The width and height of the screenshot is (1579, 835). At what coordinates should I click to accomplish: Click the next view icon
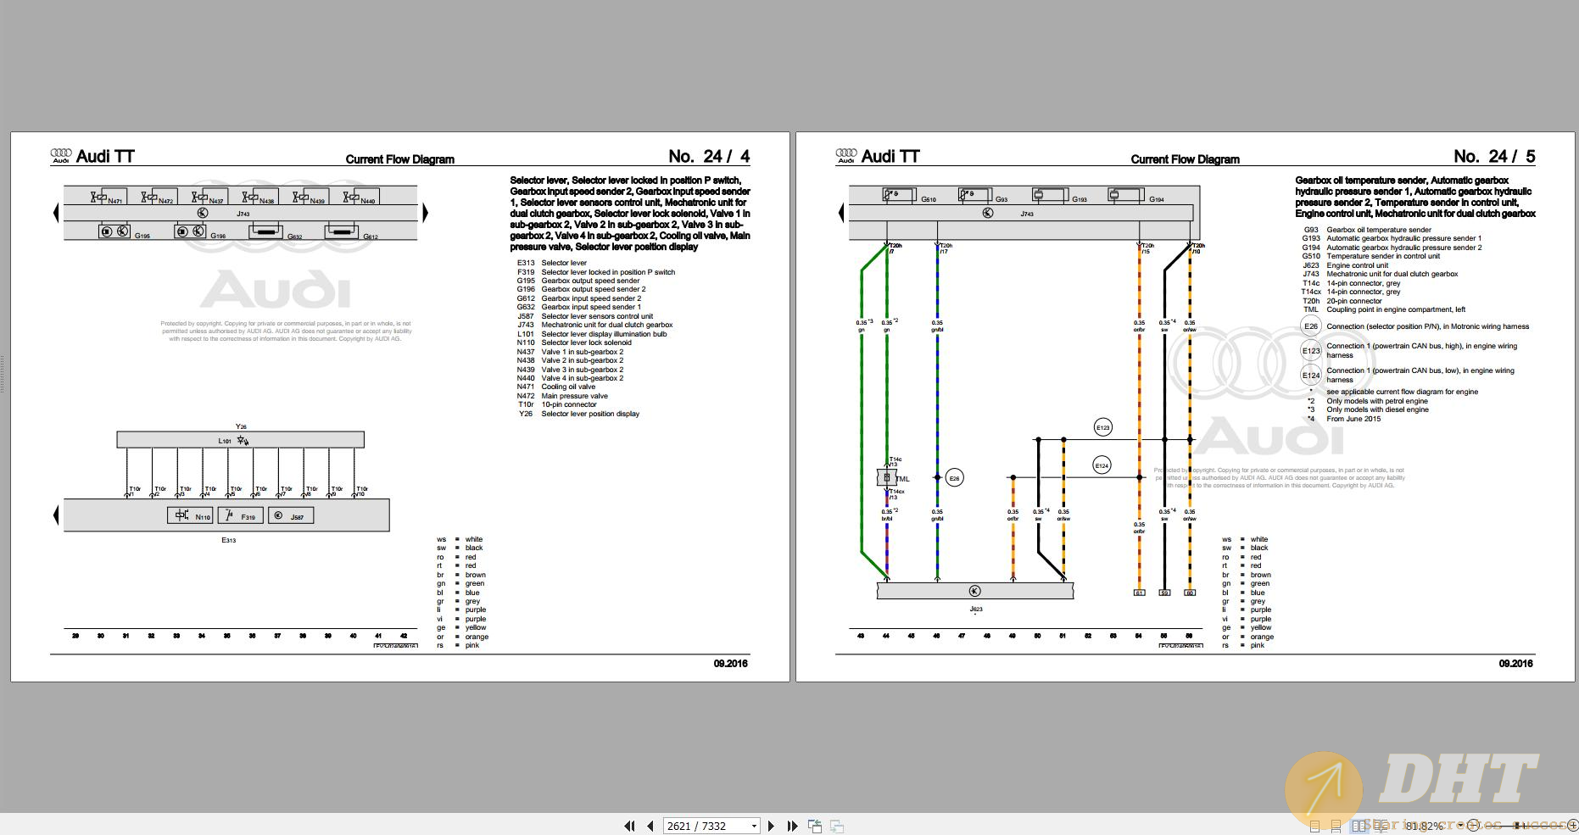[836, 826]
